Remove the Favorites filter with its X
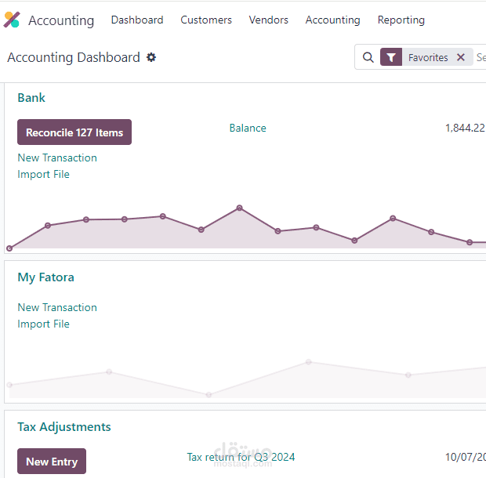Image resolution: width=486 pixels, height=478 pixels. coord(461,57)
